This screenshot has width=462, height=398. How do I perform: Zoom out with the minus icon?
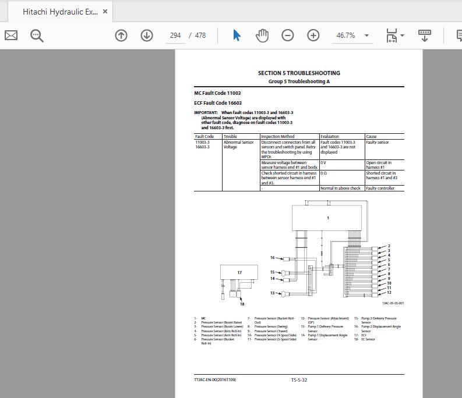coord(288,35)
